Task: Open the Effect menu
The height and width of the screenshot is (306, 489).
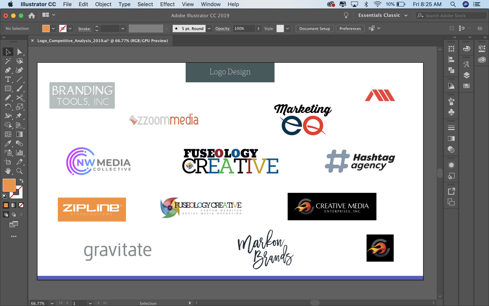Action: (167, 4)
